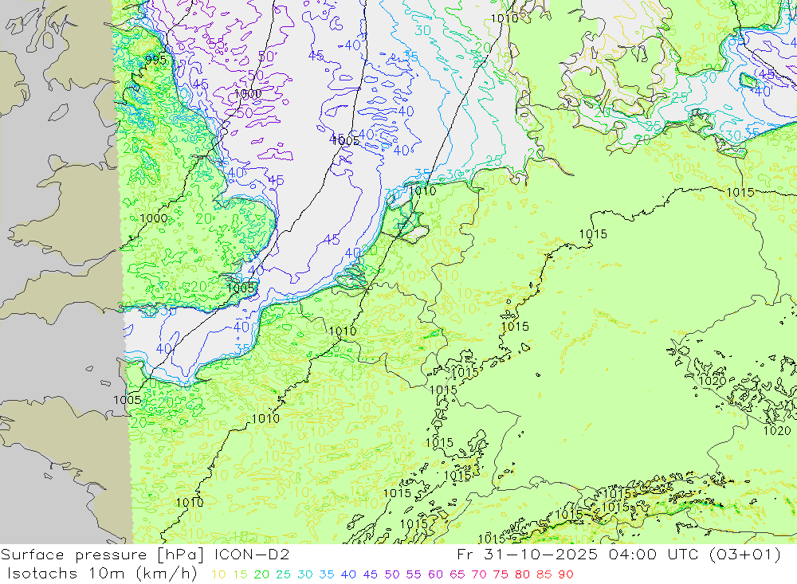Click the '45' value in bottom legend
This screenshot has height=584, width=797.
370,574
